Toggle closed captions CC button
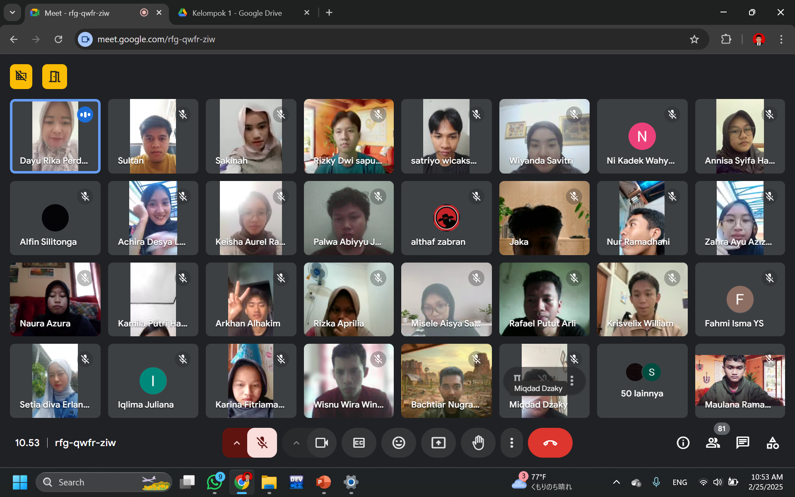The image size is (795, 497). tap(359, 443)
